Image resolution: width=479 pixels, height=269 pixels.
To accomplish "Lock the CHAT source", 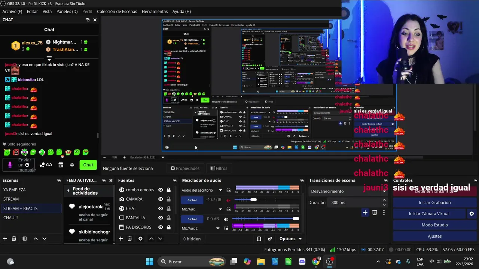I will click(168, 208).
